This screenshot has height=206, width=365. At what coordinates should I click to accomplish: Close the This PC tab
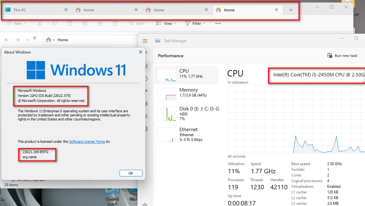click(66, 10)
